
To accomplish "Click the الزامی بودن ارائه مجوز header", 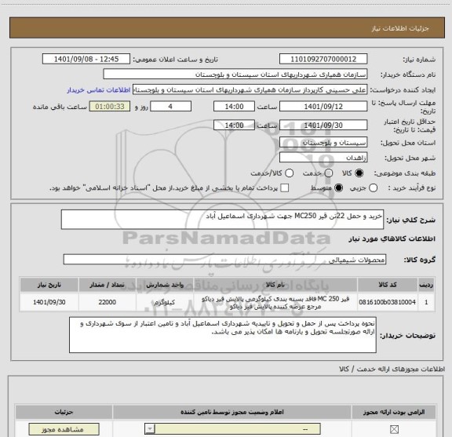I will point(394,412).
